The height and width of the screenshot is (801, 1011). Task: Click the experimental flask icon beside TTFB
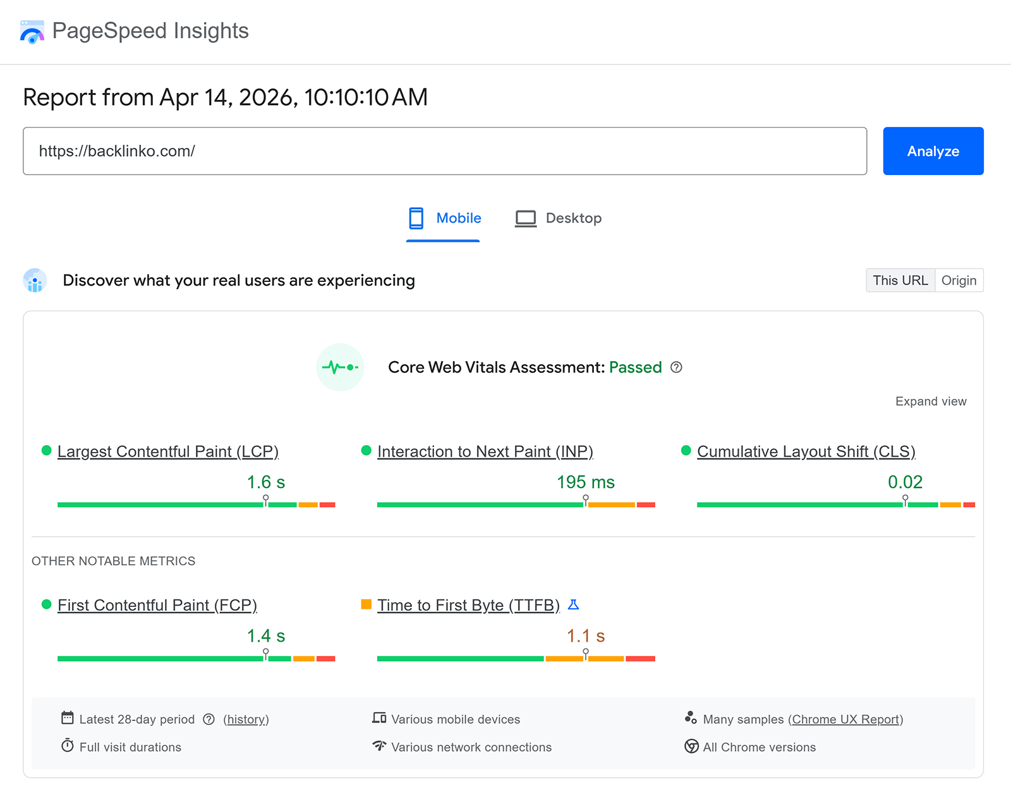(x=574, y=604)
